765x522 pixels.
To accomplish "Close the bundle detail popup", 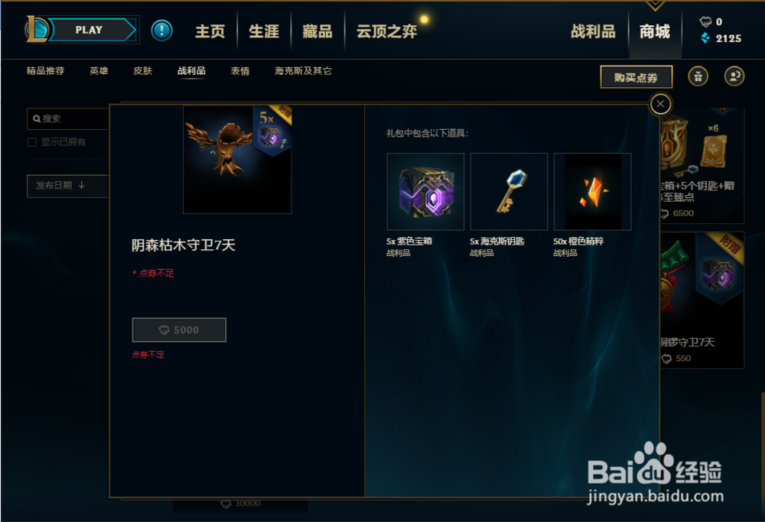I will click(x=661, y=104).
